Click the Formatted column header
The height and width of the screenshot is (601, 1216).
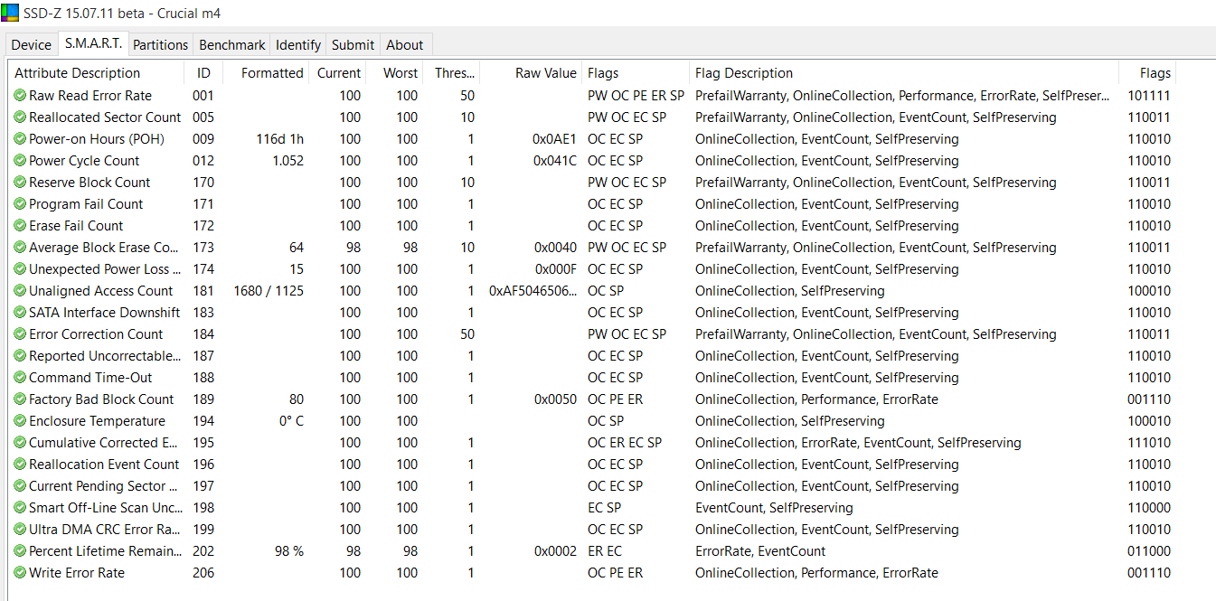(x=265, y=73)
